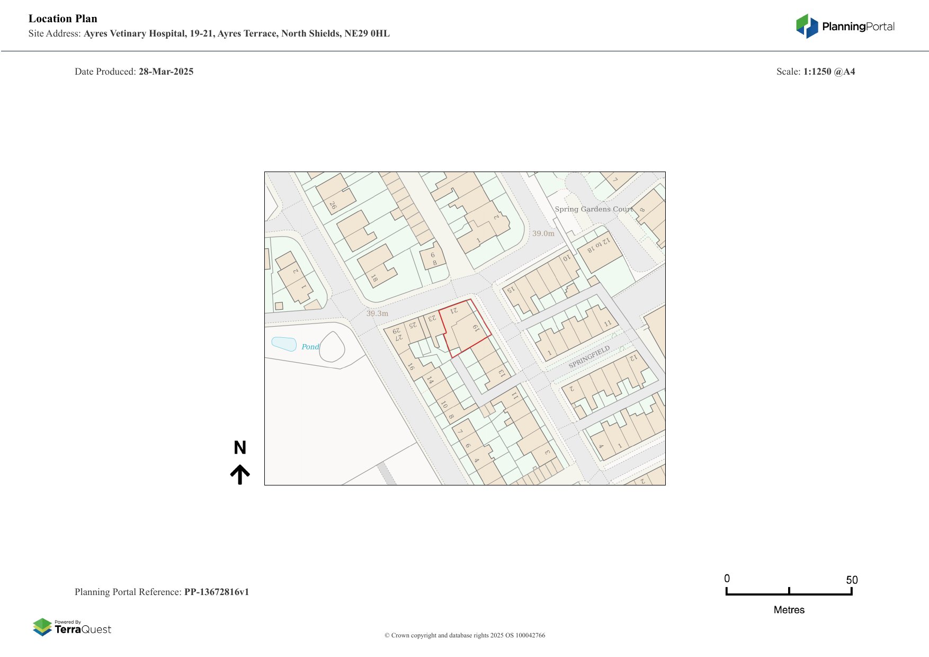This screenshot has width=929, height=657.
Task: Click the scale bar line
Action: 789,594
